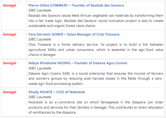Click the paragraph about Club Tiossane home delivery
Screen dimensions: 166x118
pyautogui.click(x=96, y=50)
